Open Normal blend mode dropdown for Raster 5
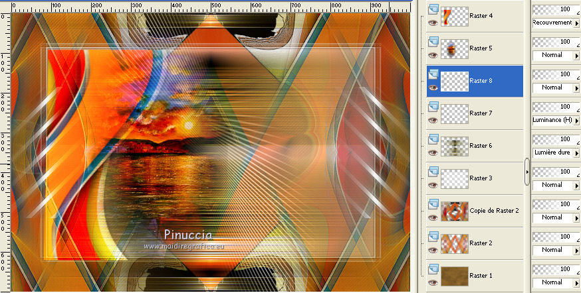Viewport: 581px width, 293px height. [576, 56]
